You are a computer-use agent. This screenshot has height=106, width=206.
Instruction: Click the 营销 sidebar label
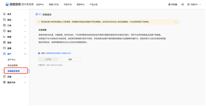pos(9,43)
